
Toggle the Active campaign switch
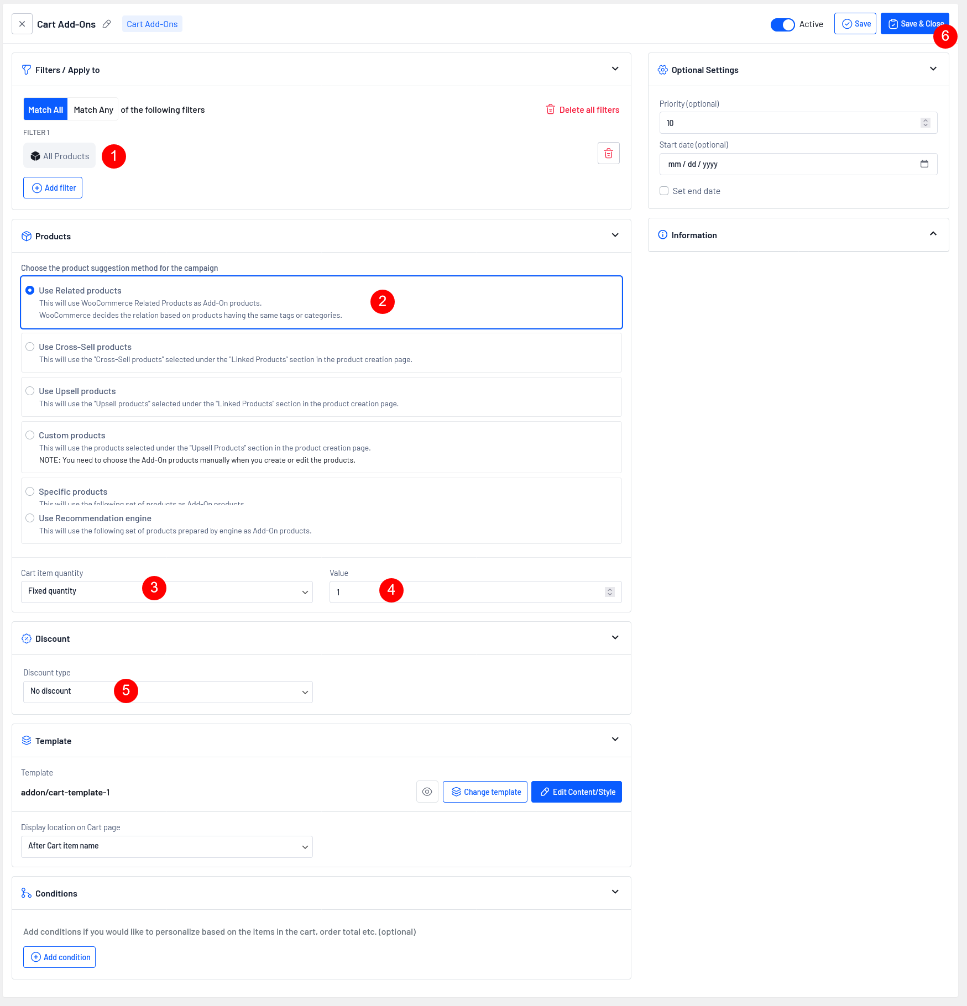(x=782, y=25)
